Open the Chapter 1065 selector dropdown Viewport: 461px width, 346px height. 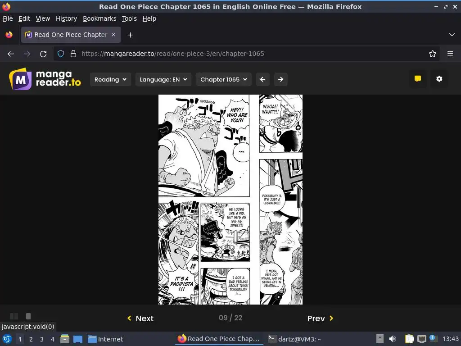tap(223, 79)
